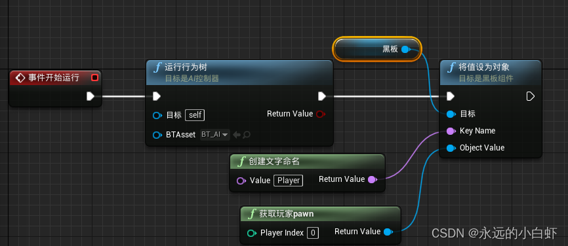Click the self value box on 运行行为树
This screenshot has width=568, height=246.
pos(195,115)
